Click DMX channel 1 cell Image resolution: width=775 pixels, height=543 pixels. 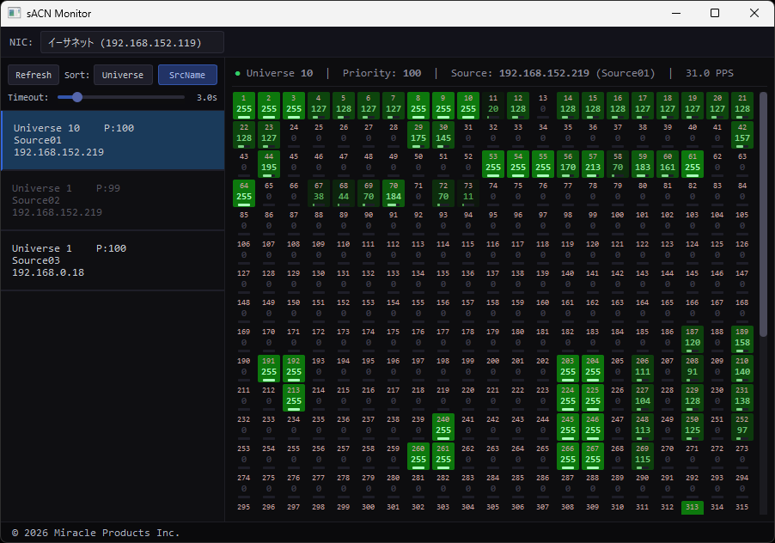[244, 105]
